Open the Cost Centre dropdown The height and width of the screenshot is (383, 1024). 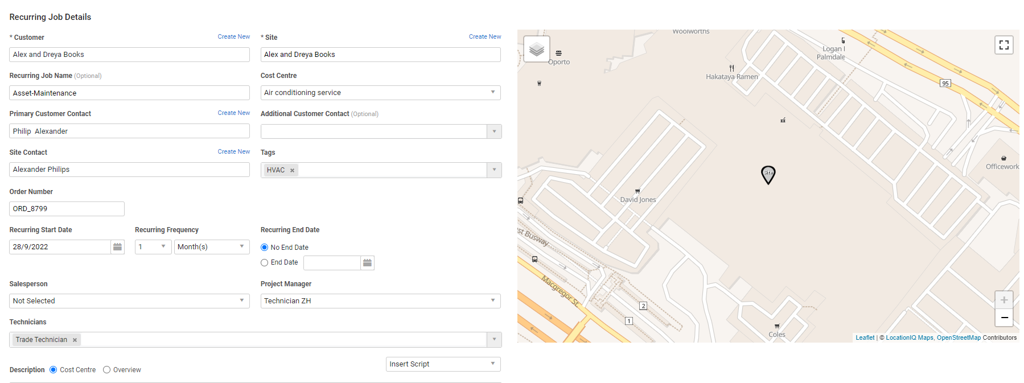click(x=380, y=93)
